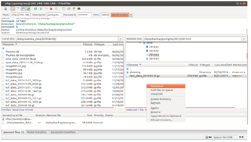This screenshot has width=251, height=142.
Task: Toggle the message log display
Action: (x=13, y=9)
